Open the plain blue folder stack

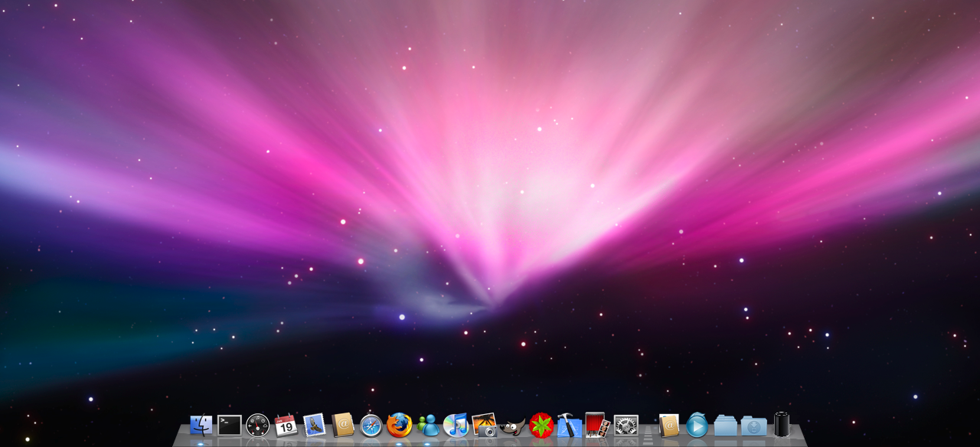(x=726, y=425)
